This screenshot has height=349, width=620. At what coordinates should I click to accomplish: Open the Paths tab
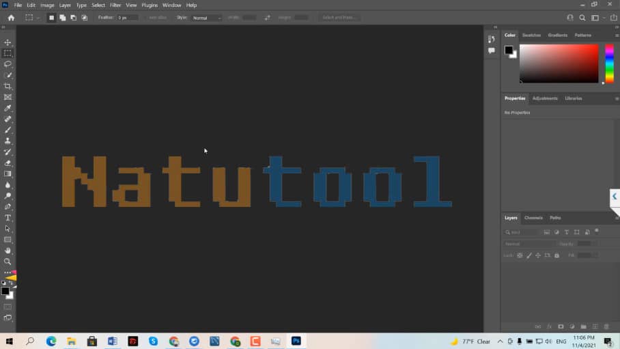555,218
